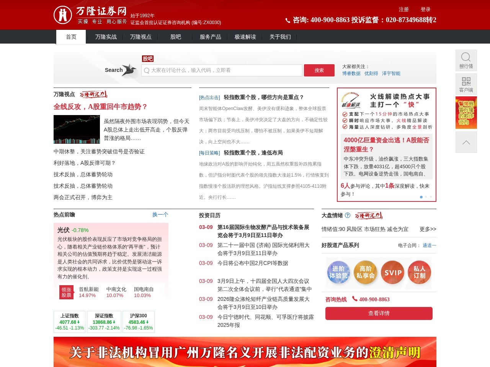Switch to the 领涨股票 tab
490x367 pixels.
coord(66,292)
